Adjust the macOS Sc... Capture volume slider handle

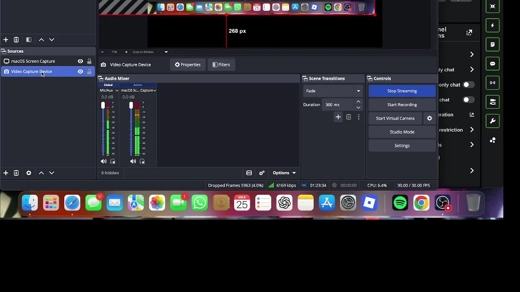[131, 105]
